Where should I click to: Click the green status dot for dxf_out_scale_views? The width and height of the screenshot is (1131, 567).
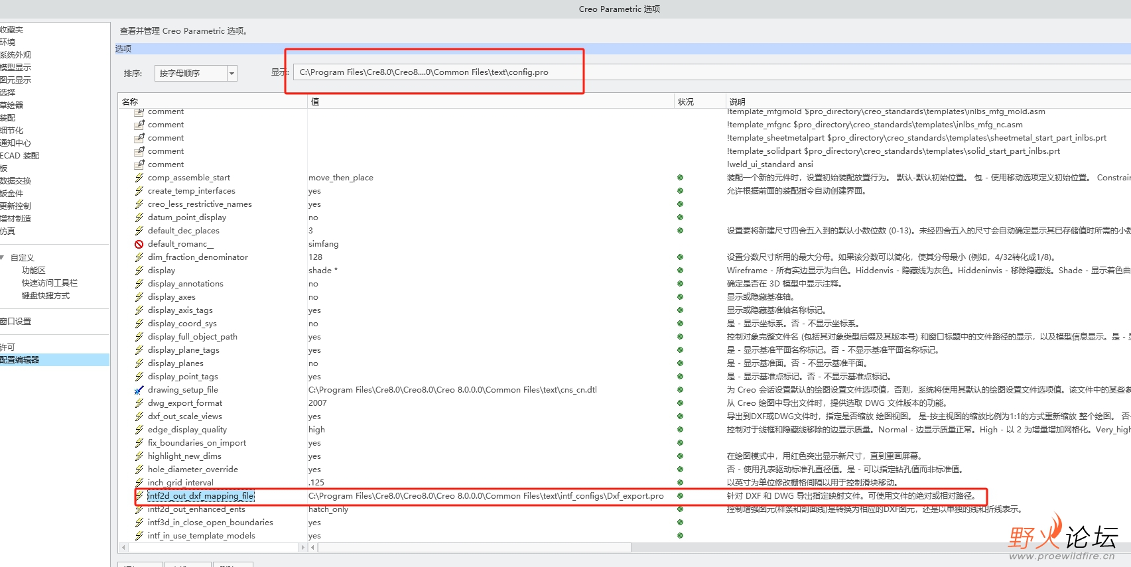[x=680, y=416]
